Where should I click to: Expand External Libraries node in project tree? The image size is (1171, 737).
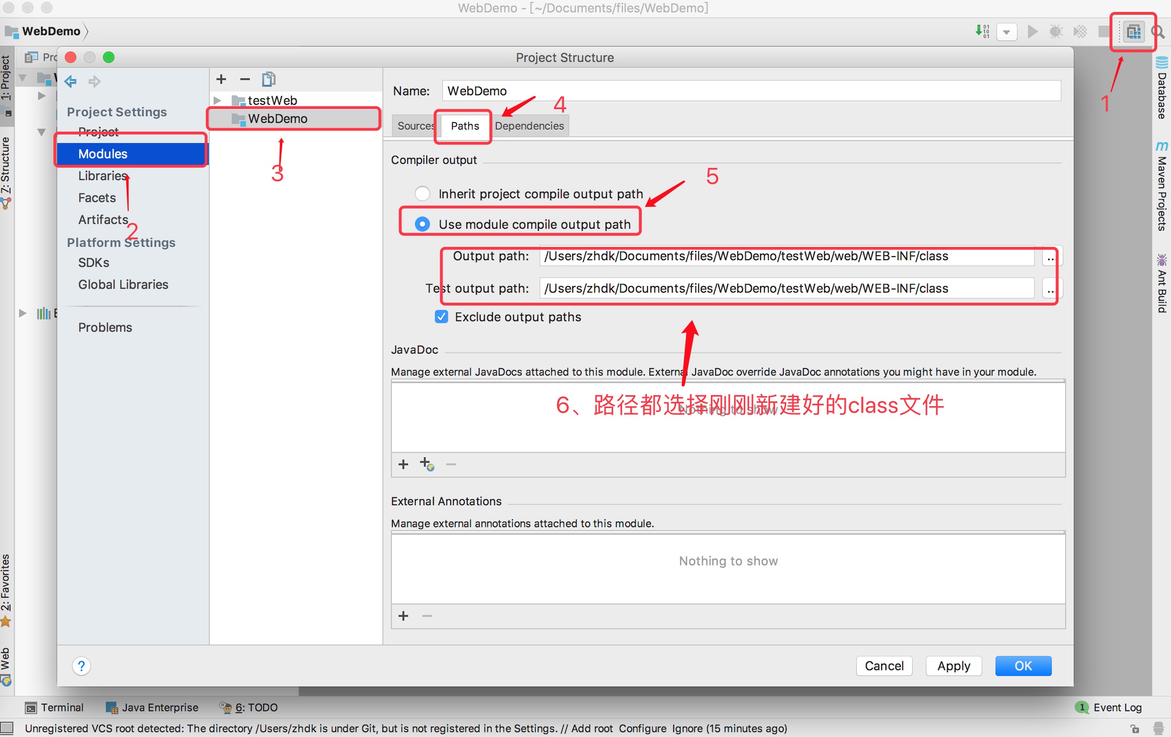pos(22,313)
